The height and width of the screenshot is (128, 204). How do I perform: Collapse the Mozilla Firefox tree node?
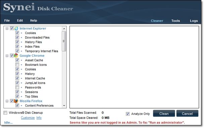pyautogui.click(x=7, y=101)
